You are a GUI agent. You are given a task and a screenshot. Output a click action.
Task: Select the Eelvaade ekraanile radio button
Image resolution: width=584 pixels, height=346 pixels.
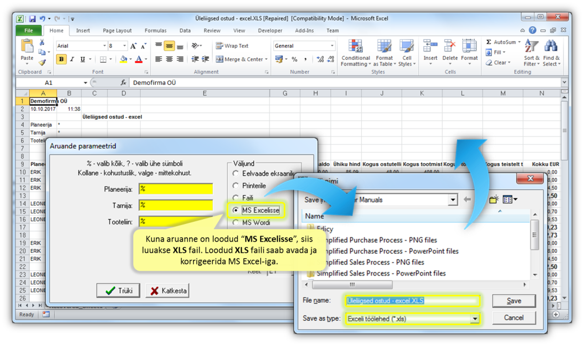[235, 173]
